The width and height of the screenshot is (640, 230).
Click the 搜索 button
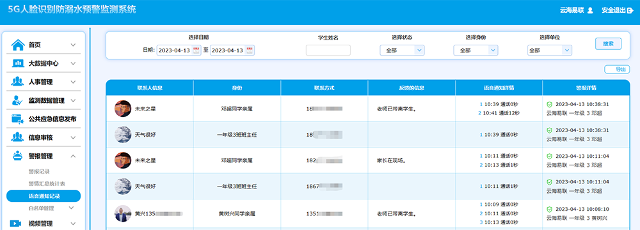(x=608, y=43)
